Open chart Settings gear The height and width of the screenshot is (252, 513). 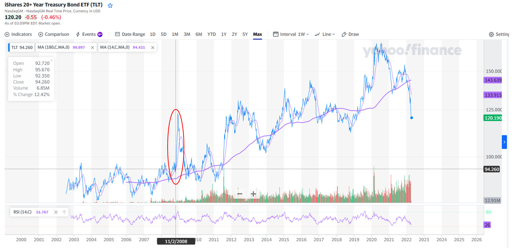(x=499, y=34)
